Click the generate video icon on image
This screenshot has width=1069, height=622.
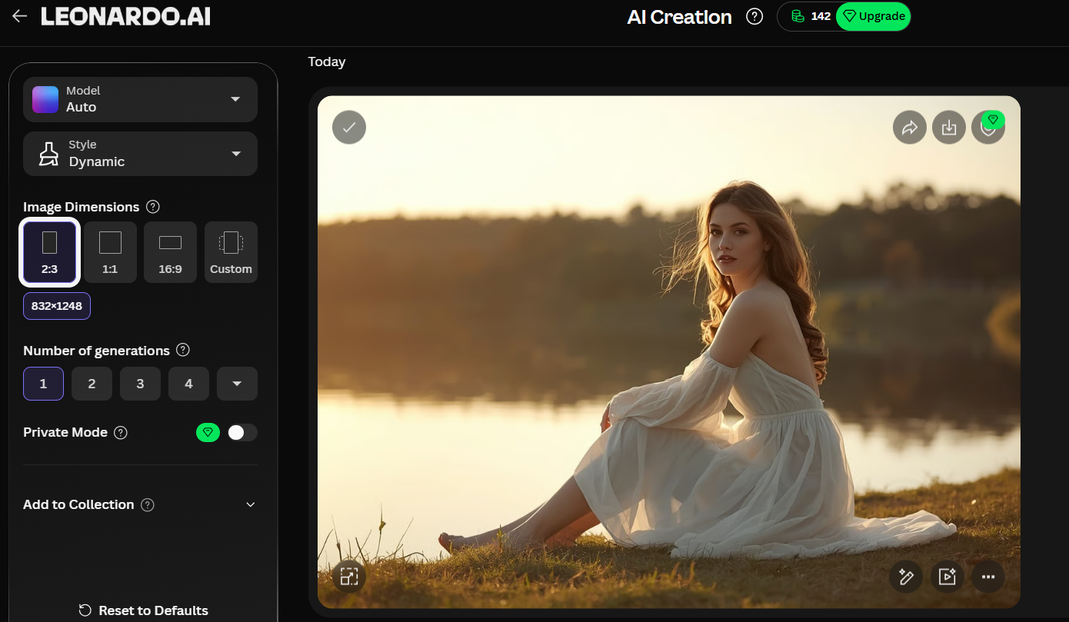(x=947, y=577)
